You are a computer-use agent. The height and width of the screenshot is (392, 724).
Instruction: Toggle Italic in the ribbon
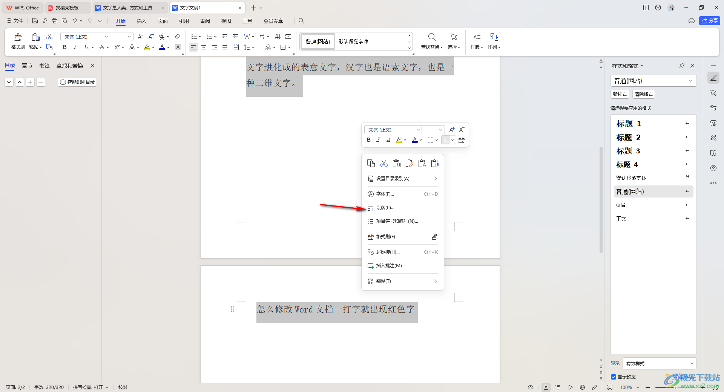coord(75,47)
